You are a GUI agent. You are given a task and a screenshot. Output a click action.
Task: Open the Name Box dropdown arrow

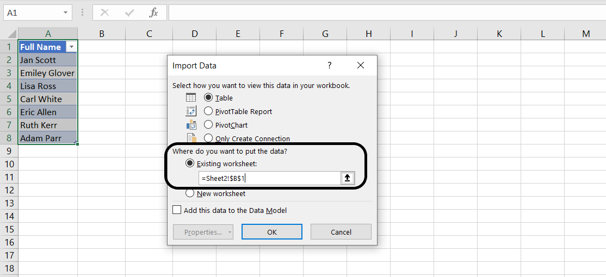(65, 12)
